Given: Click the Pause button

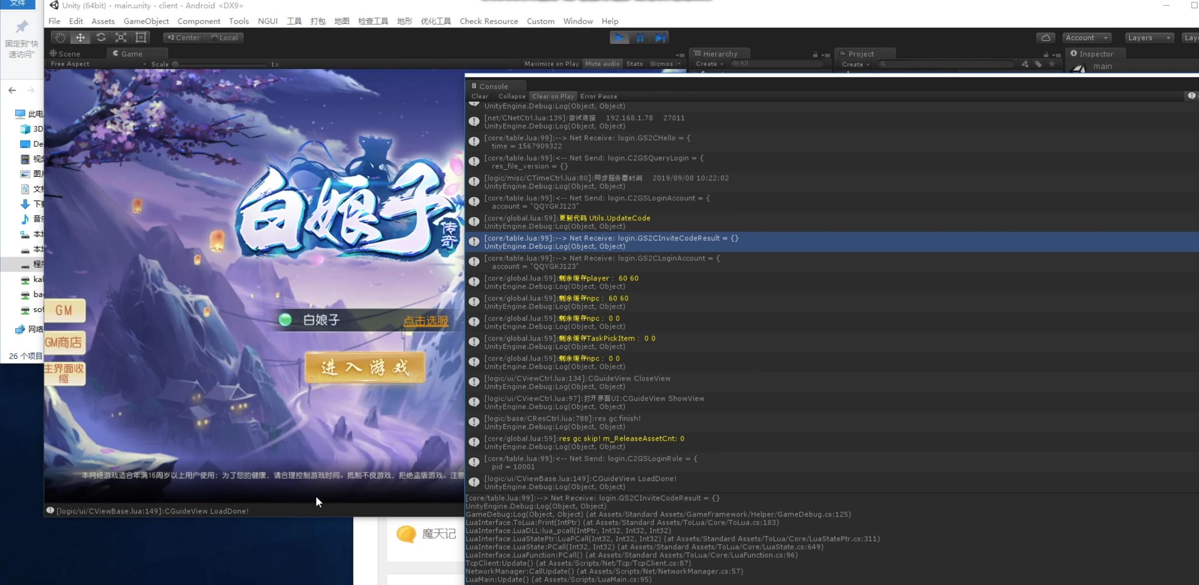Looking at the screenshot, I should pyautogui.click(x=640, y=37).
